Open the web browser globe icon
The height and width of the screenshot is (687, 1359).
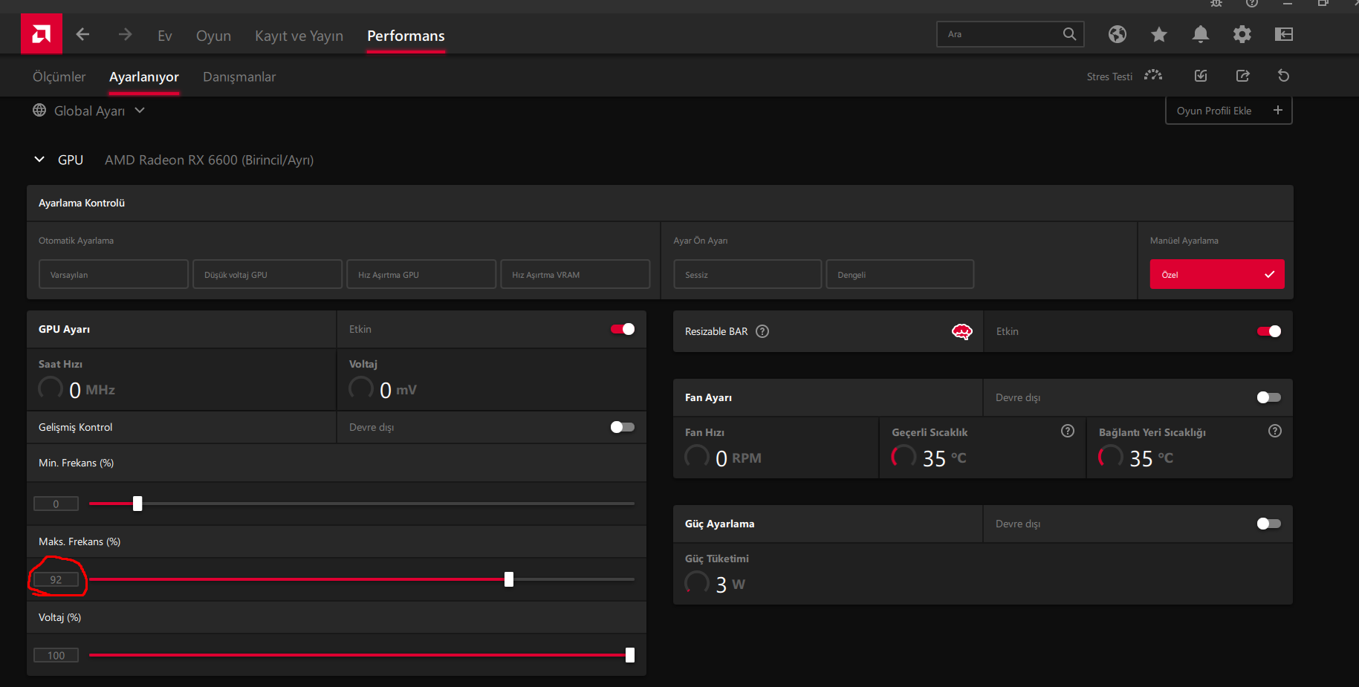[1117, 34]
